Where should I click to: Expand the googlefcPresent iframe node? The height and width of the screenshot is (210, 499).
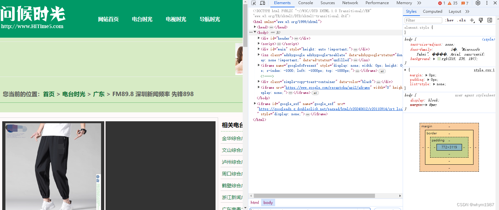(x=259, y=65)
